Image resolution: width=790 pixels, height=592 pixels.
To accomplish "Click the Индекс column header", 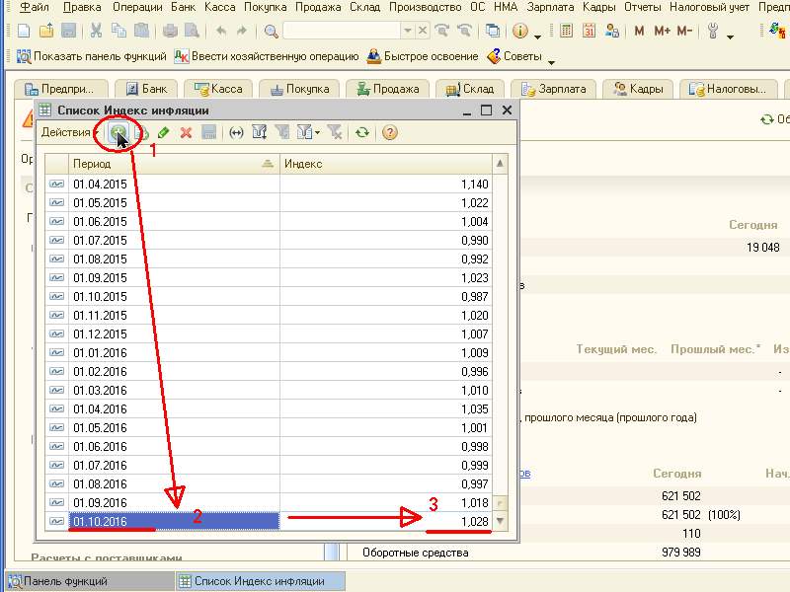I will [x=386, y=164].
